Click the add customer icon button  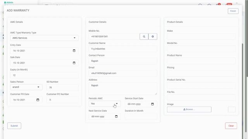153,37
